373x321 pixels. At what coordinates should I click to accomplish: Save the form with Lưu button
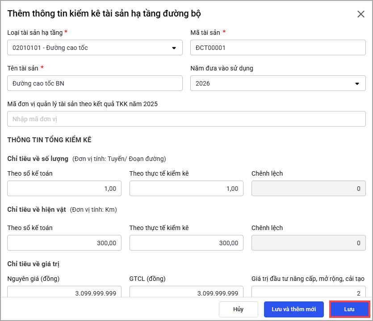coord(349,309)
